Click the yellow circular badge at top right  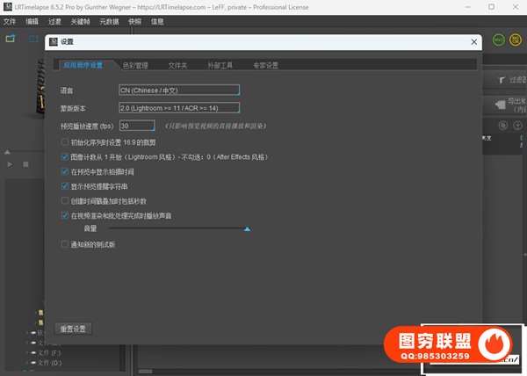tap(516, 40)
